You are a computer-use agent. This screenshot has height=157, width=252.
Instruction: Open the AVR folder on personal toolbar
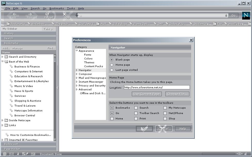point(101,24)
